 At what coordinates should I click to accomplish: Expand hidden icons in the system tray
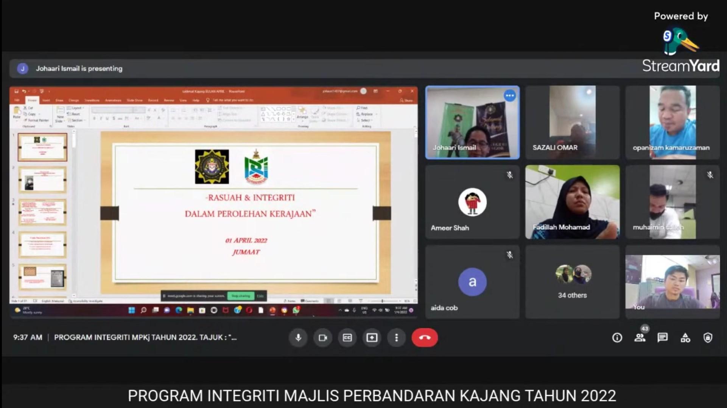[340, 310]
